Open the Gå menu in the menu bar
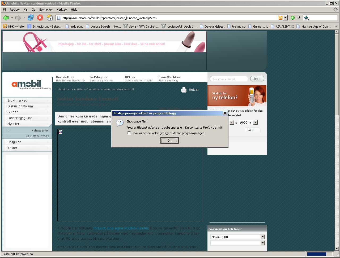 33,10
